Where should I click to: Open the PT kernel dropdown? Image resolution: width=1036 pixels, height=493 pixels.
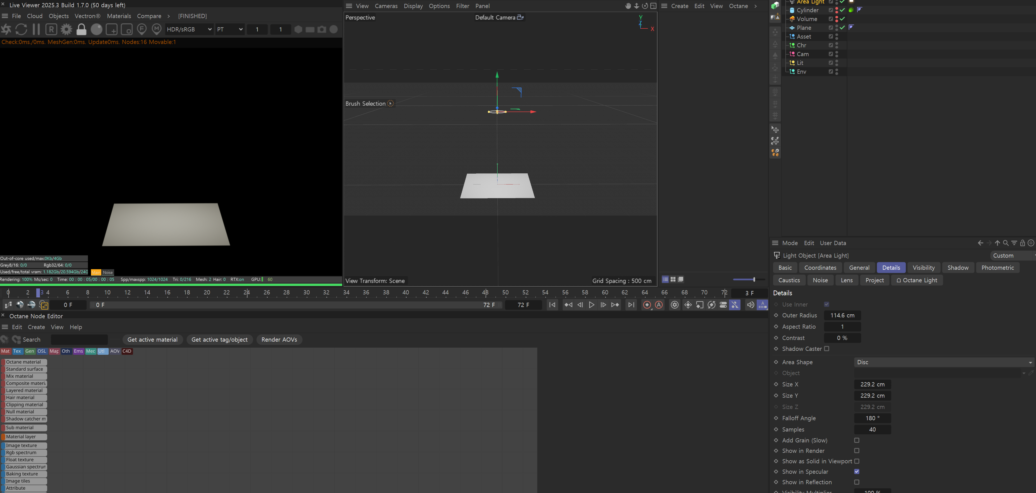pyautogui.click(x=230, y=29)
